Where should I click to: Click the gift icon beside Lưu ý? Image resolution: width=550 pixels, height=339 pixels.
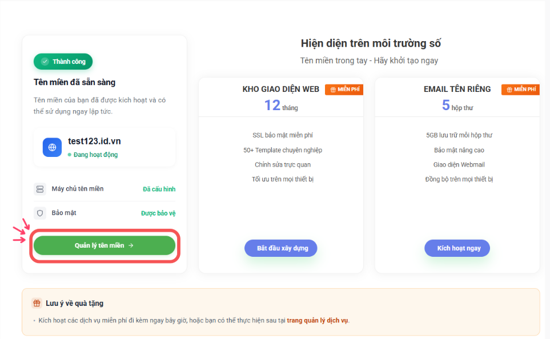click(x=37, y=303)
